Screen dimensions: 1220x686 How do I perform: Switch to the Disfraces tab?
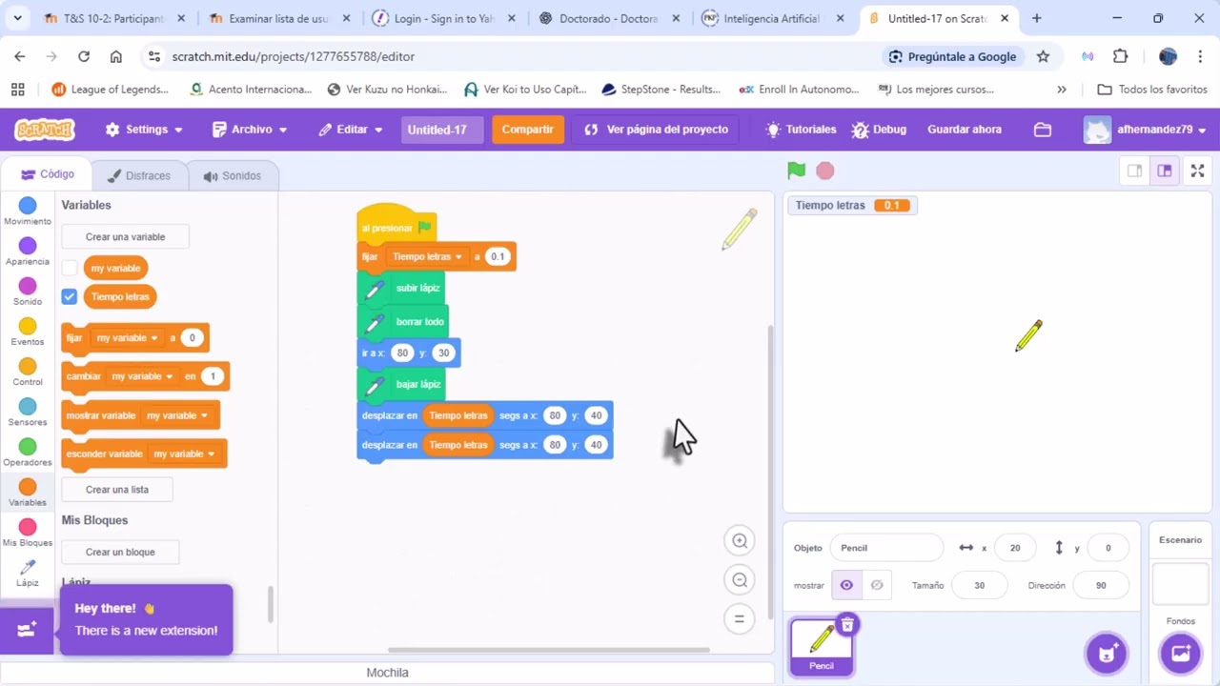(139, 175)
